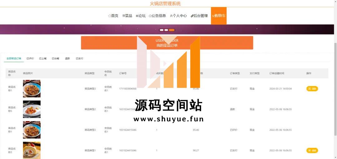
Task: Select the second white carousel dot
Action: 166,30
